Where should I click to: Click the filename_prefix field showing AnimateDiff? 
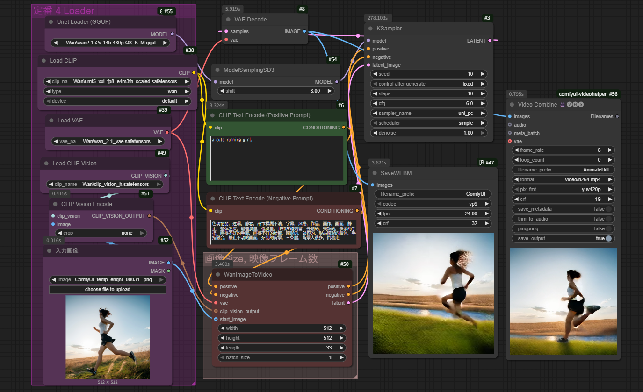pos(563,170)
